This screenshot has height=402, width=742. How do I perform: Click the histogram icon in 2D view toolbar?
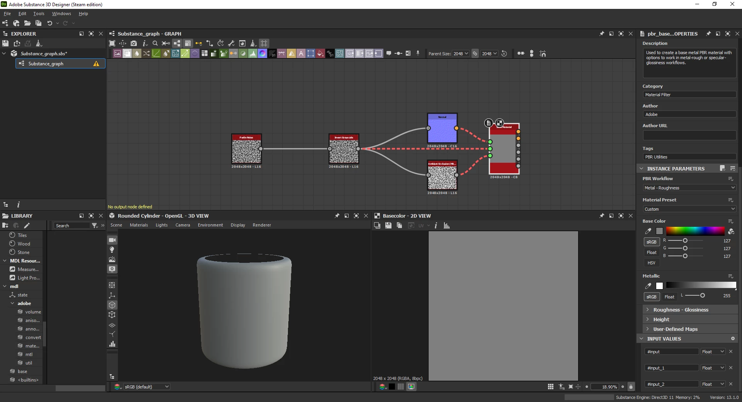click(447, 226)
